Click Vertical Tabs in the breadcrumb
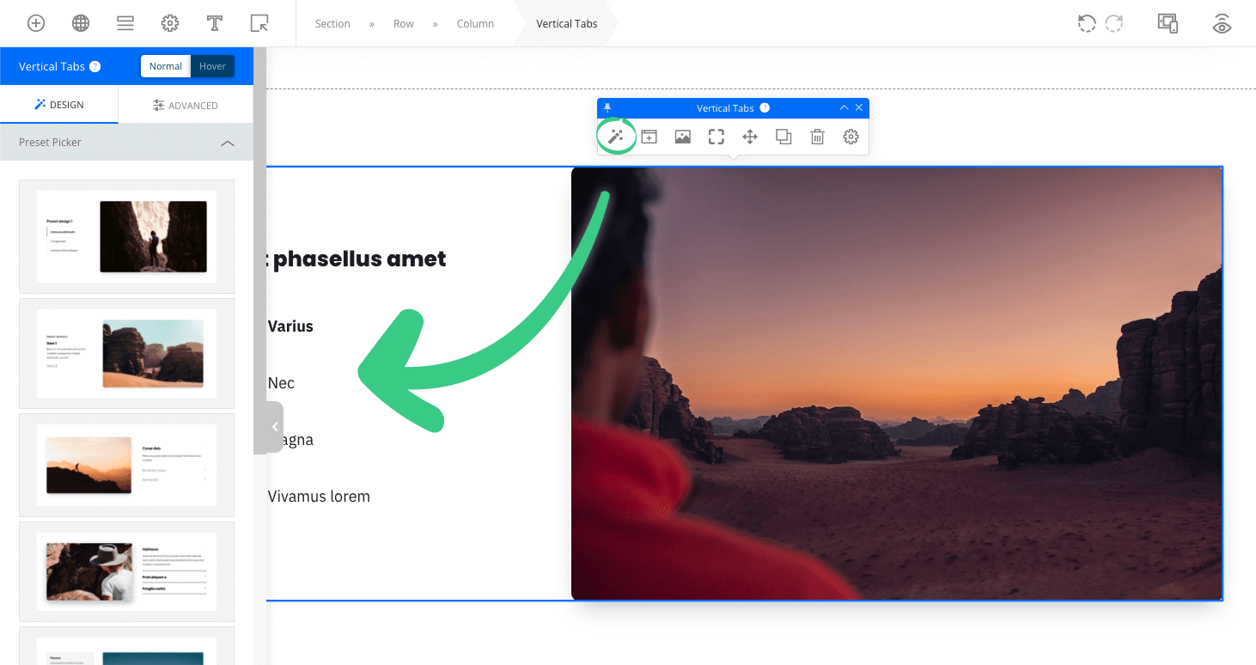Image resolution: width=1256 pixels, height=665 pixels. click(x=566, y=24)
